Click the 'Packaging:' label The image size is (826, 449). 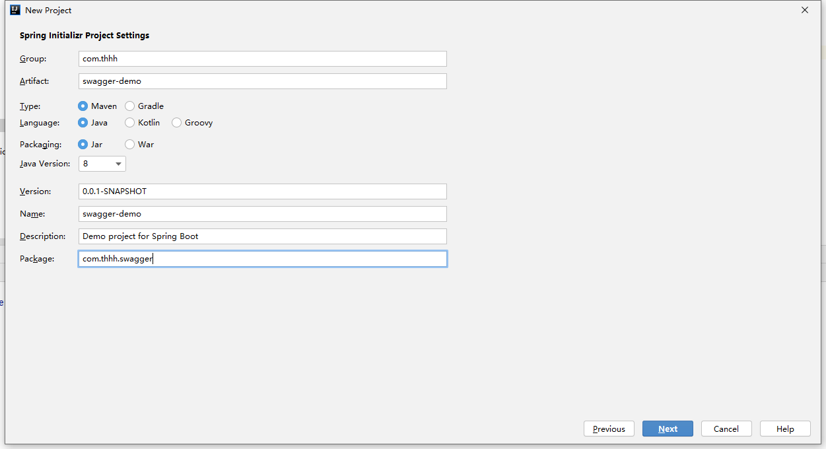pyautogui.click(x=40, y=144)
